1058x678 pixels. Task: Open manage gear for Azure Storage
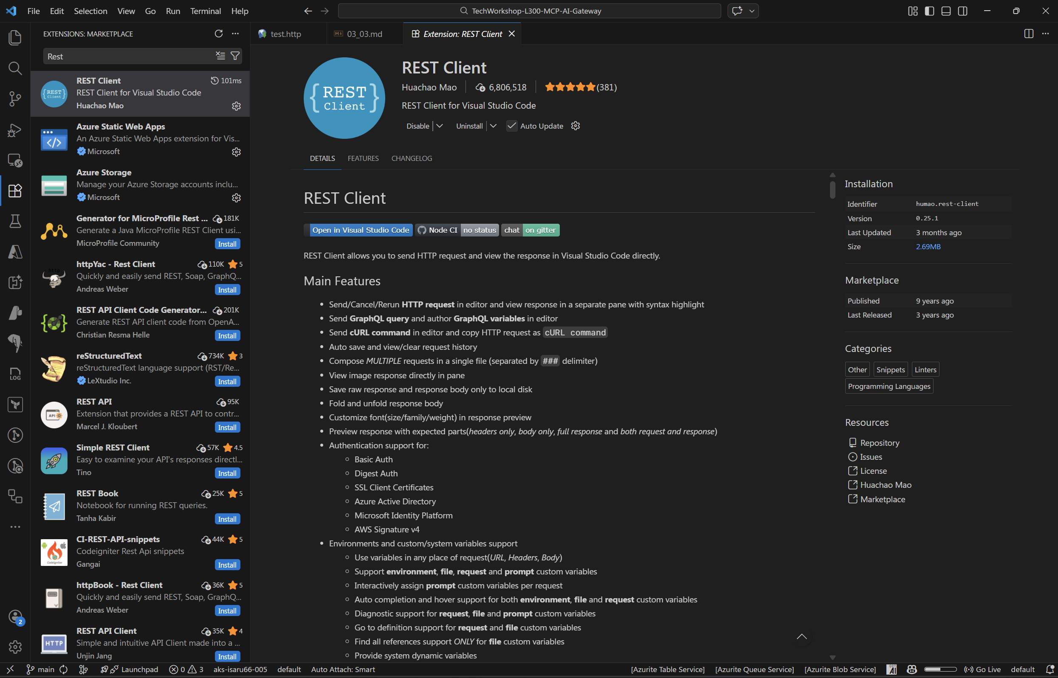[236, 198]
